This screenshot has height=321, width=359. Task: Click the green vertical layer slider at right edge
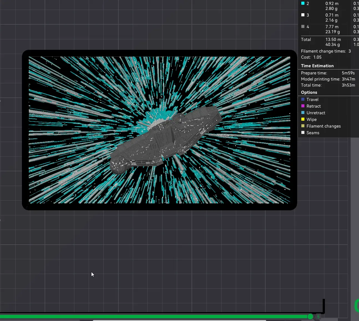(x=357, y=306)
